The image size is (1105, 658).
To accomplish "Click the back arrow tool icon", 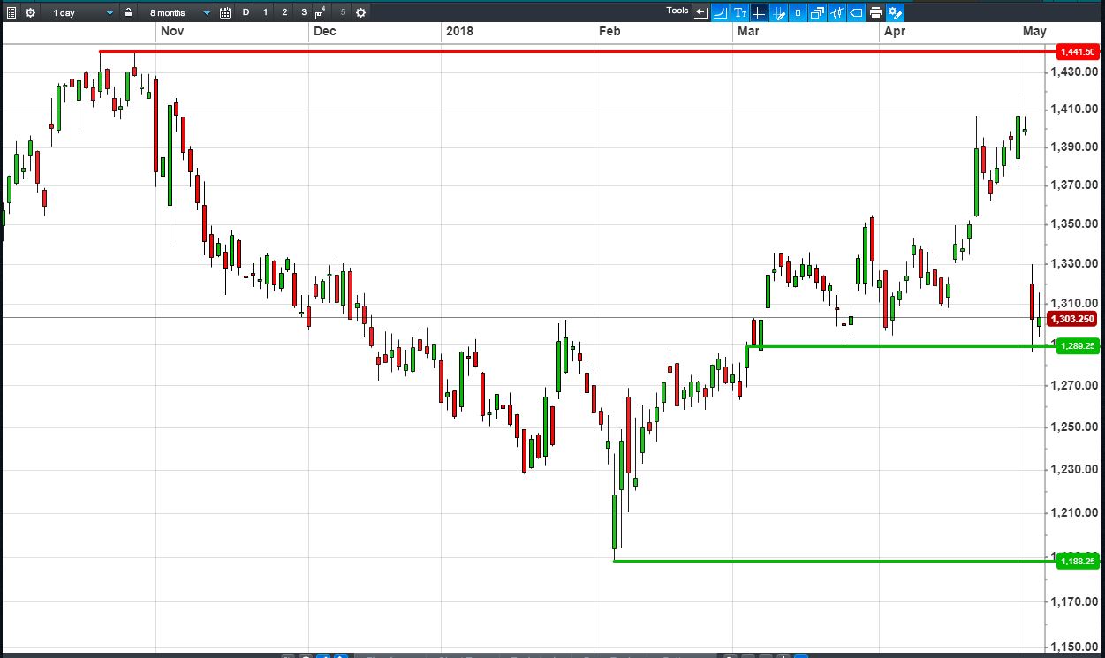I will click(701, 12).
